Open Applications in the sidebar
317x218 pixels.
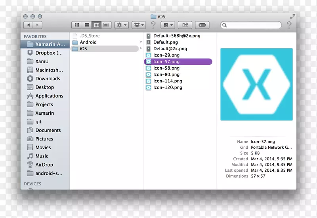[45, 96]
